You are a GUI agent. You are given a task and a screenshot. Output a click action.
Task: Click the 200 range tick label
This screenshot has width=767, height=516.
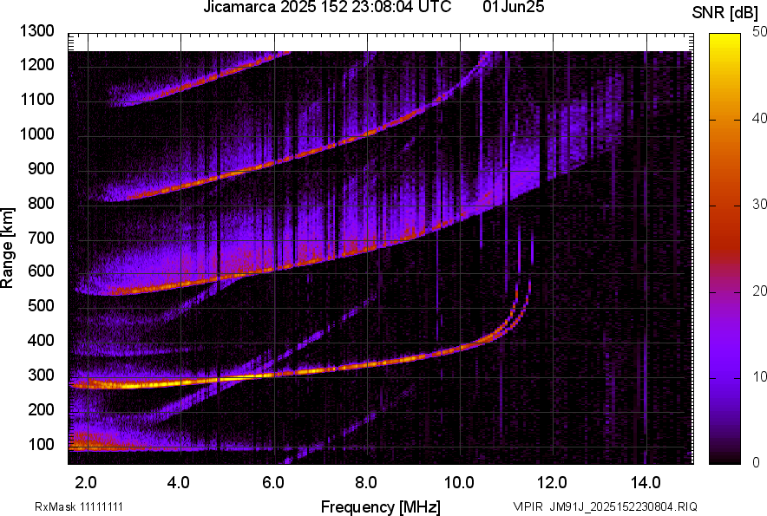pos(41,409)
